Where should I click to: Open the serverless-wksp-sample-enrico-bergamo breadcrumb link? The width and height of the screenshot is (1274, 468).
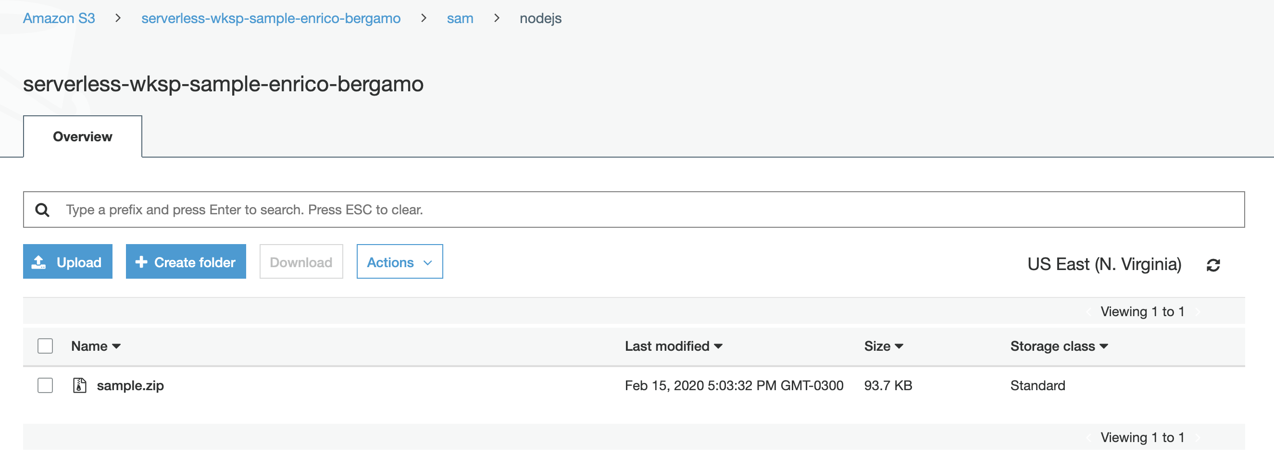tap(271, 18)
